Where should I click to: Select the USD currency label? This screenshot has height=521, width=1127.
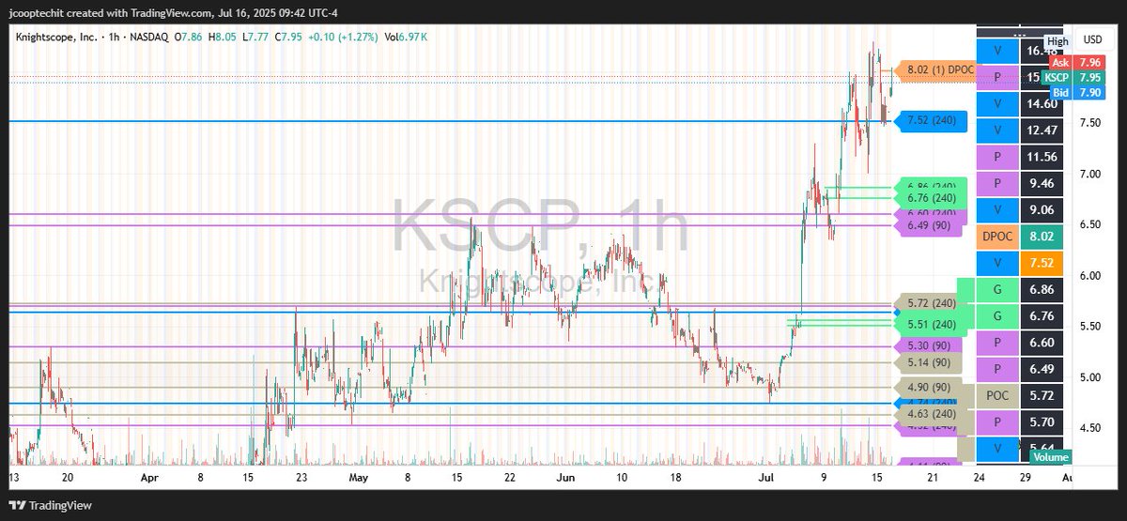click(x=1092, y=39)
